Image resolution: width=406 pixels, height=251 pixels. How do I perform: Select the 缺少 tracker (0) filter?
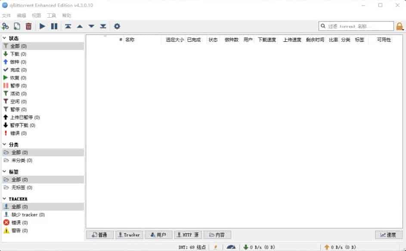click(43, 215)
